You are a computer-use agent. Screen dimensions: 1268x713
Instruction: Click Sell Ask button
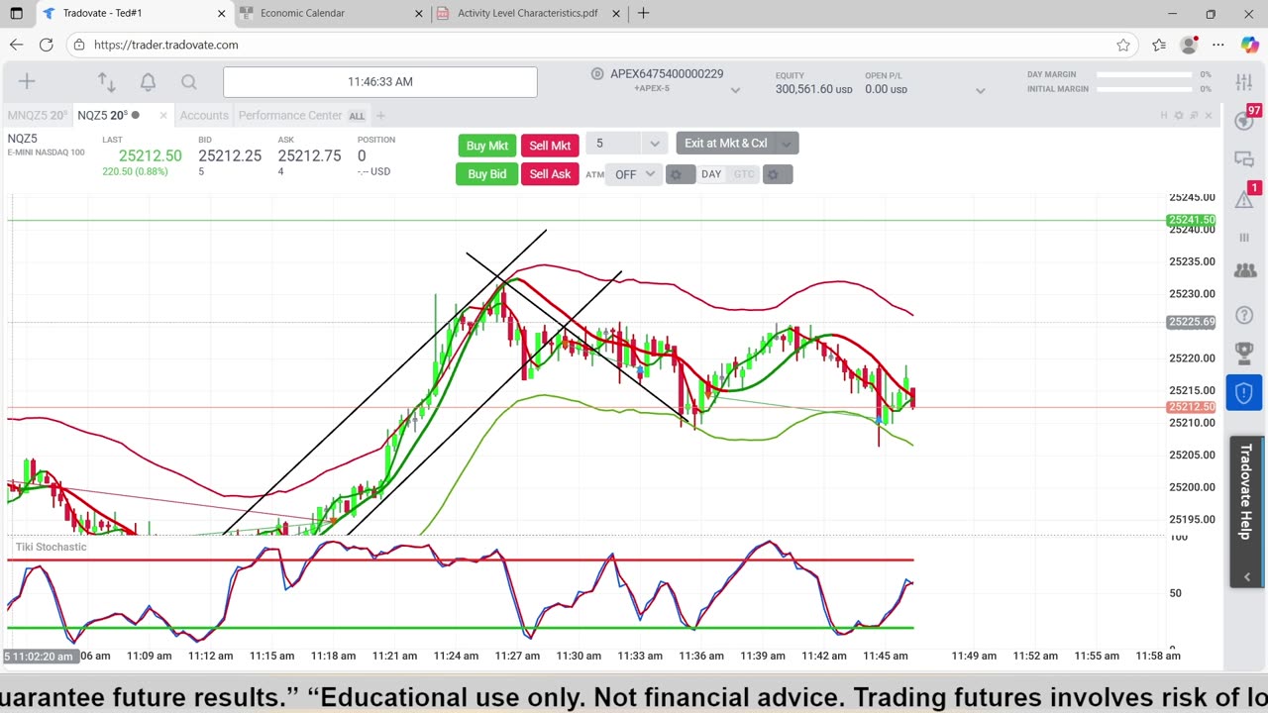pyautogui.click(x=550, y=174)
